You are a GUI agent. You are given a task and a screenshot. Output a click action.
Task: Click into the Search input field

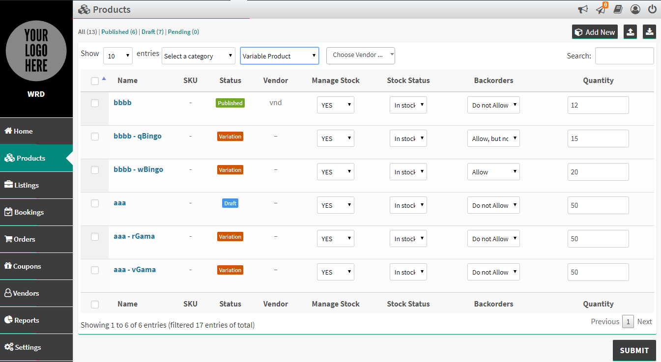coord(624,56)
